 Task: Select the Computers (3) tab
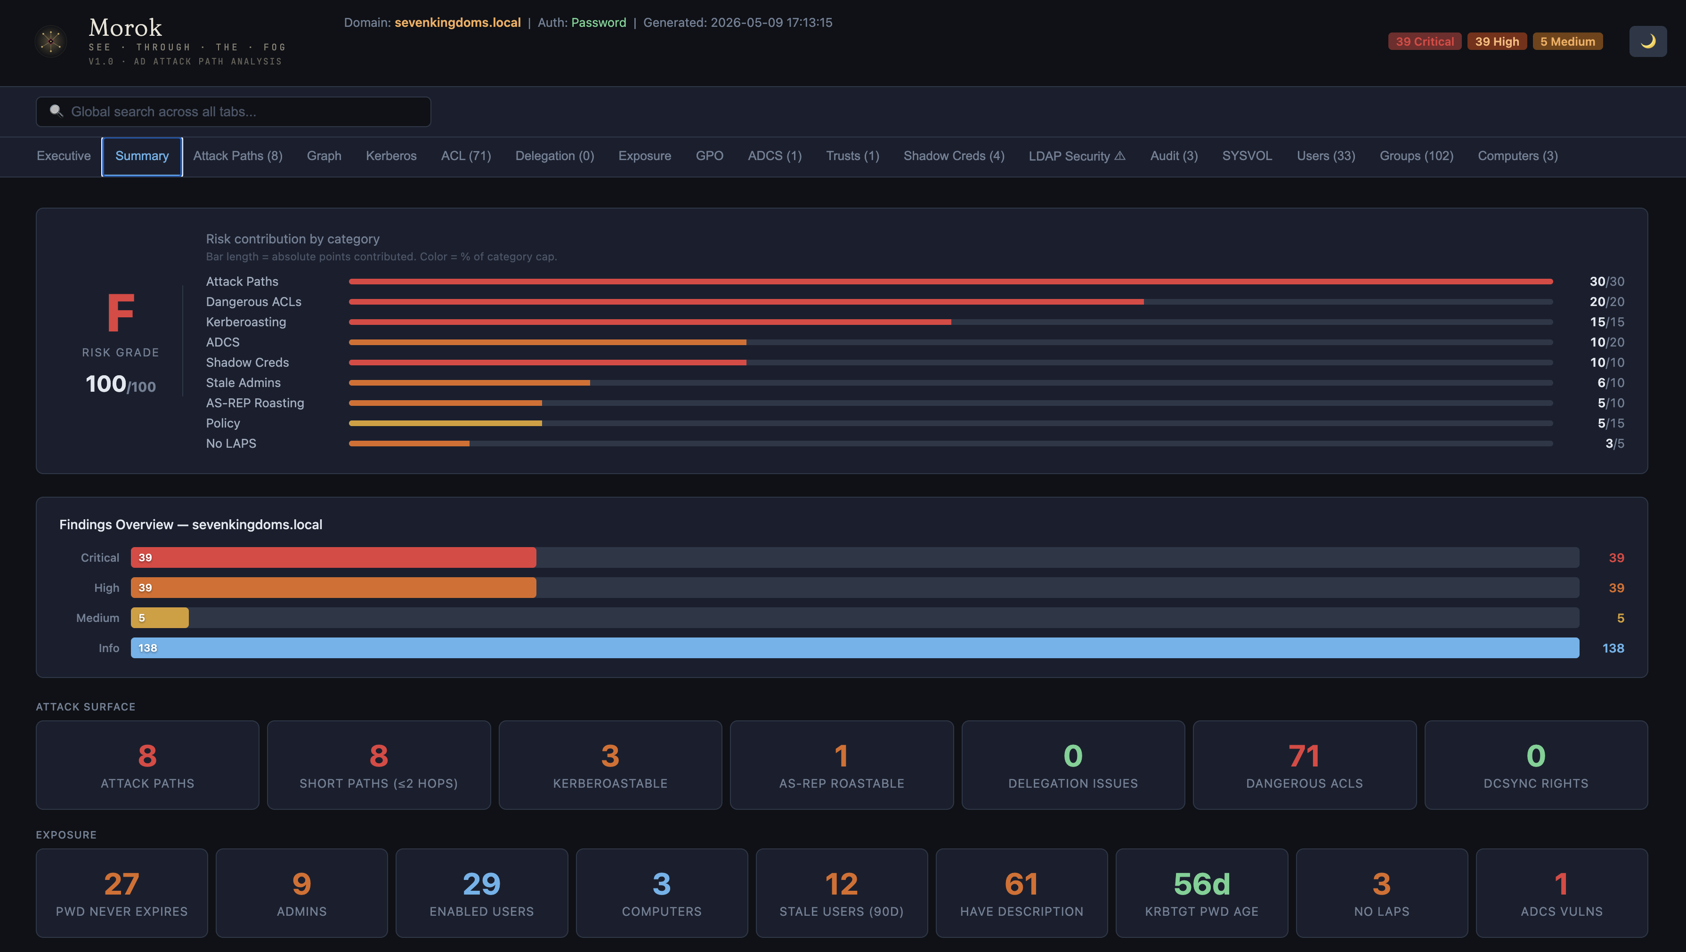click(x=1518, y=156)
